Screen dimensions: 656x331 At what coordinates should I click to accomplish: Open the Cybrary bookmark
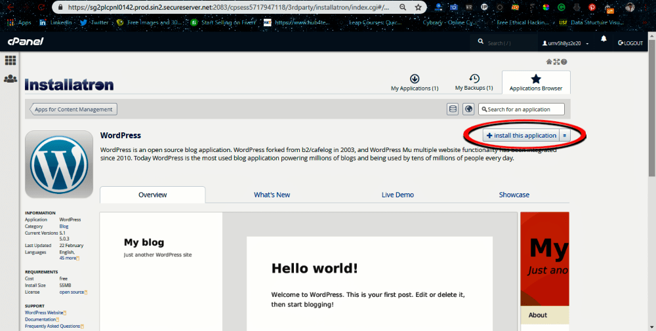[449, 22]
